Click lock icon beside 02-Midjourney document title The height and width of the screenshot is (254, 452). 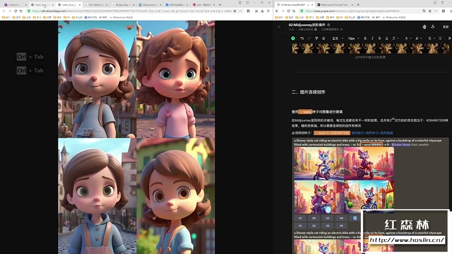tap(329, 25)
